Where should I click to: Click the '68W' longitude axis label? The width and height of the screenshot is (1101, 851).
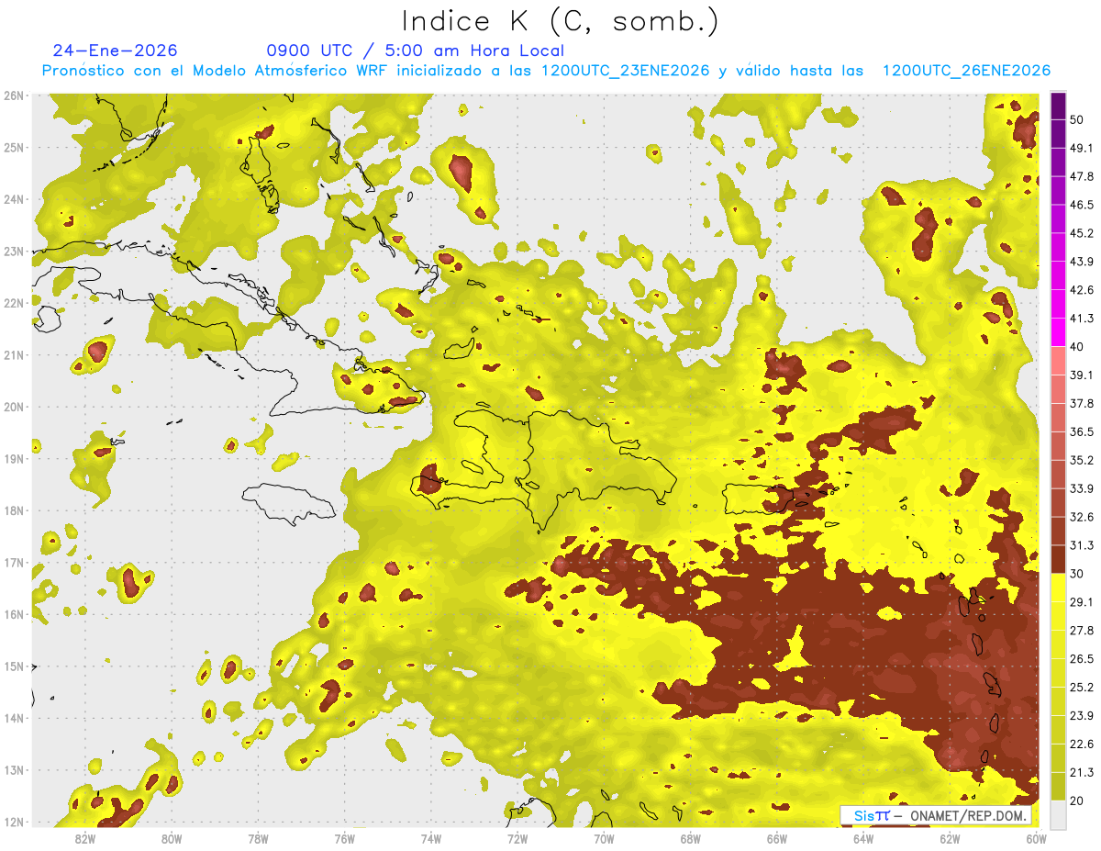coord(691,839)
